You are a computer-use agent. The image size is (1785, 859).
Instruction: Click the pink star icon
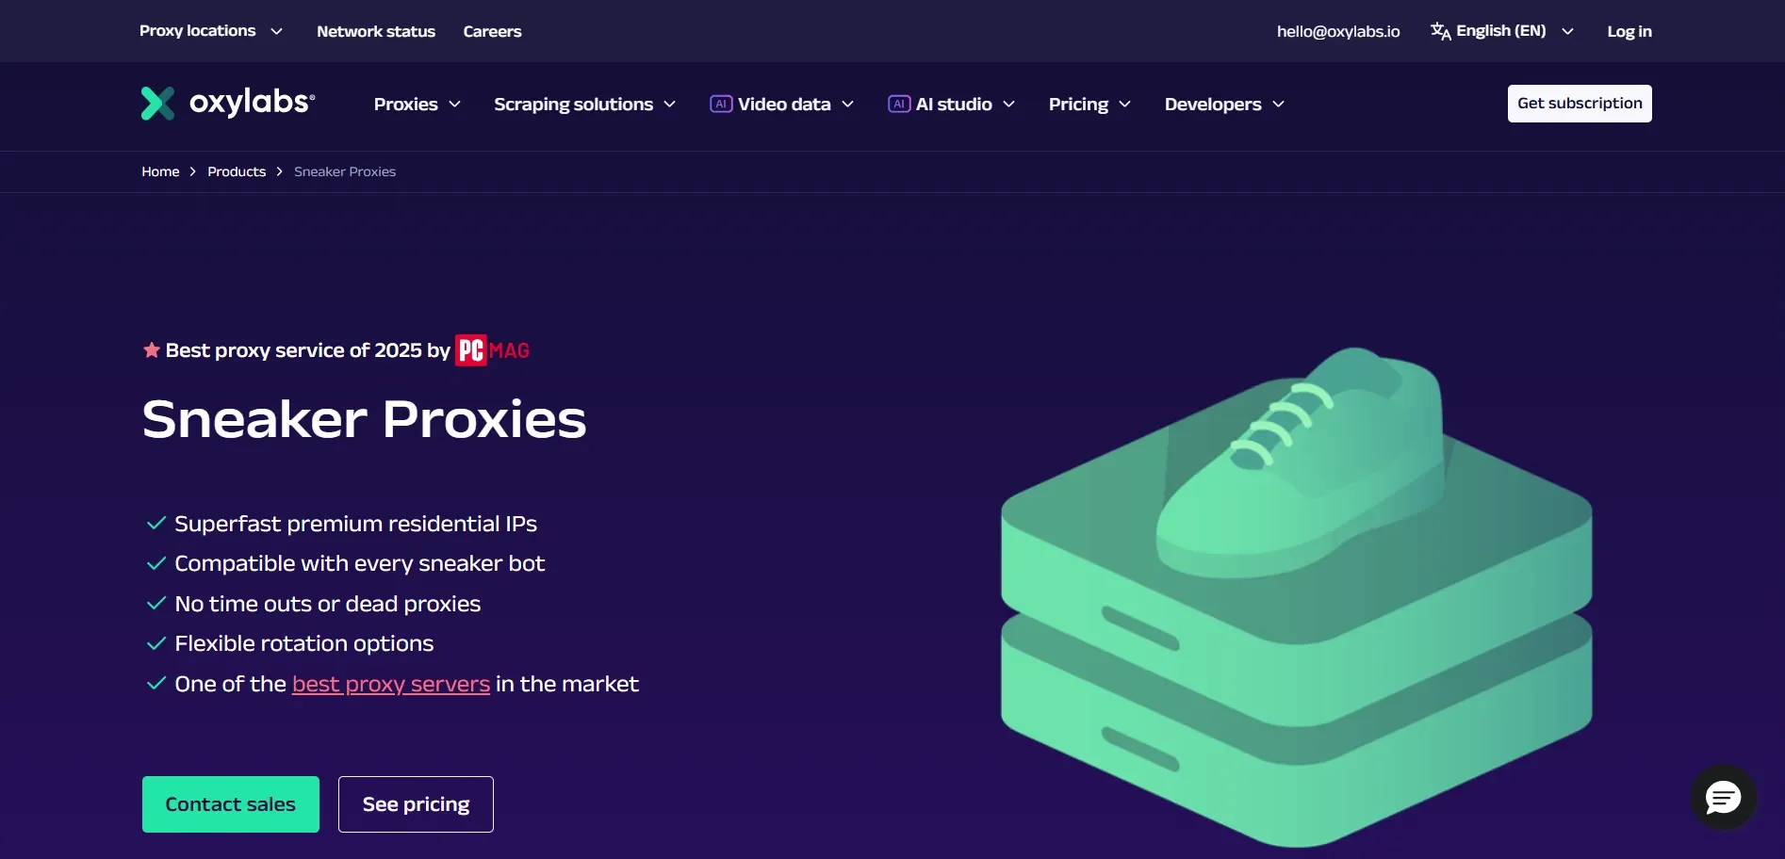152,350
